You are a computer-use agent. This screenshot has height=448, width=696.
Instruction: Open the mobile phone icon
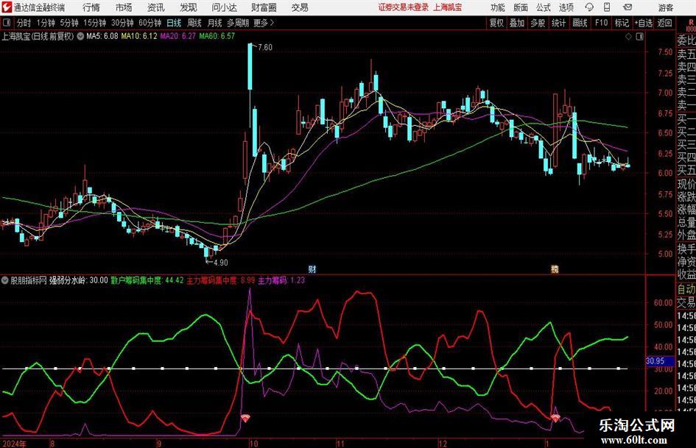(x=607, y=7)
